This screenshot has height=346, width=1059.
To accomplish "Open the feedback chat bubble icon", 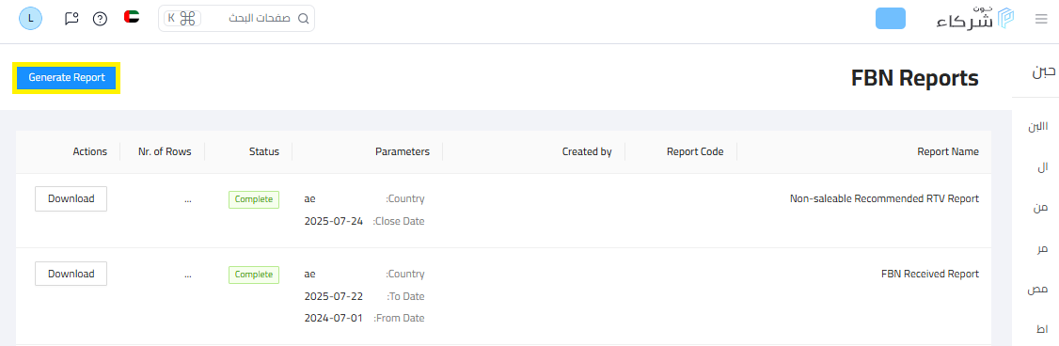I will [71, 18].
